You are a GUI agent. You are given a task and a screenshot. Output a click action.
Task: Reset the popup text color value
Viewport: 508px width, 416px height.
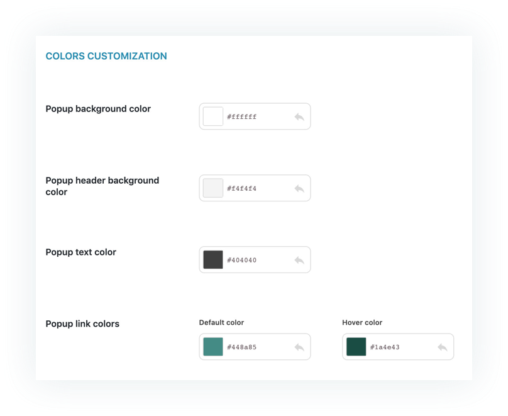point(299,261)
